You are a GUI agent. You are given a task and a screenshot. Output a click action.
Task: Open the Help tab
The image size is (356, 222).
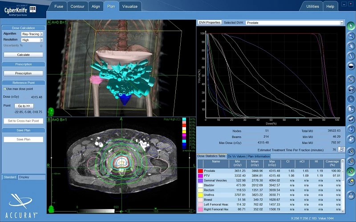coord(330,6)
